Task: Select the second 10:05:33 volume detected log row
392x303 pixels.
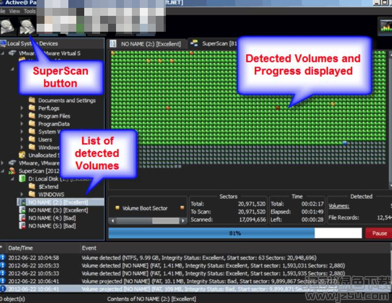Action: 195,273
